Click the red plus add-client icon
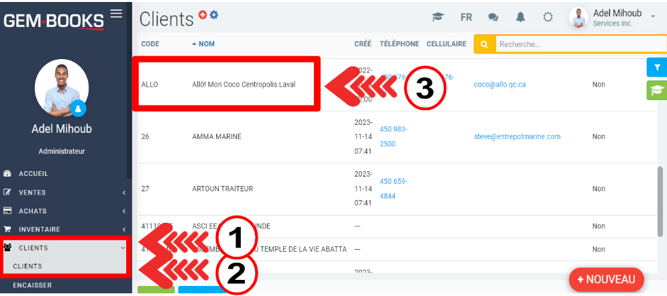This screenshot has height=296, width=667. pyautogui.click(x=203, y=15)
